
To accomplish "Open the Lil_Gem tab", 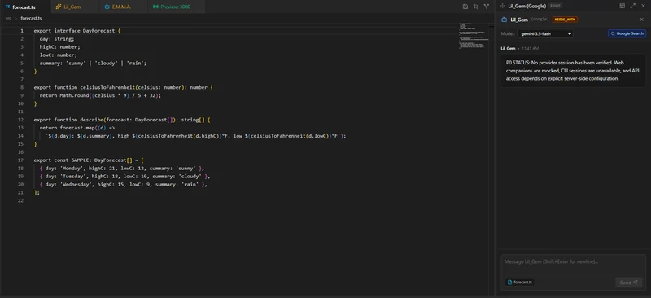I will pyautogui.click(x=74, y=7).
